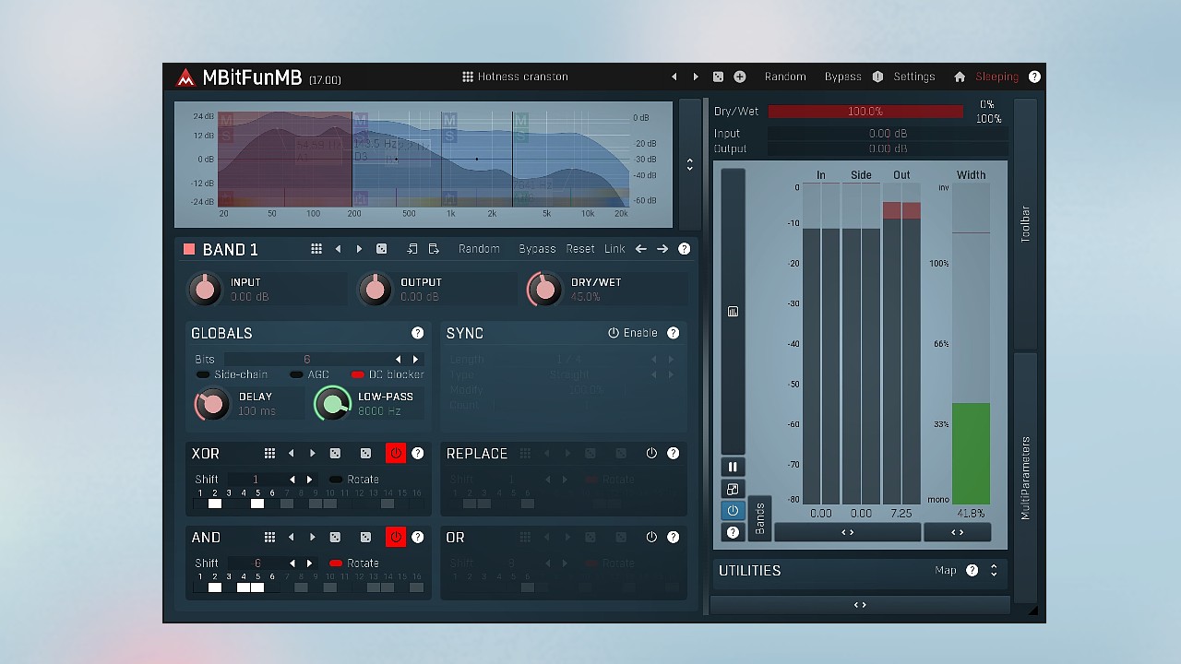
Task: Enable the SYNC section
Action: [x=633, y=333]
